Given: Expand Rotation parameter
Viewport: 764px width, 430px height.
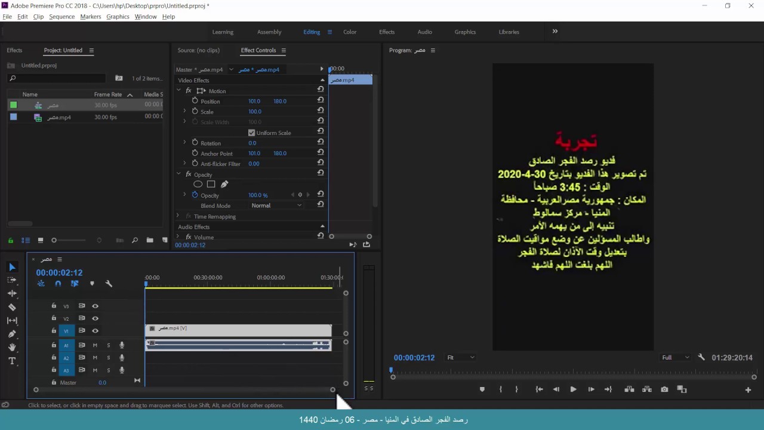Looking at the screenshot, I should (x=184, y=143).
